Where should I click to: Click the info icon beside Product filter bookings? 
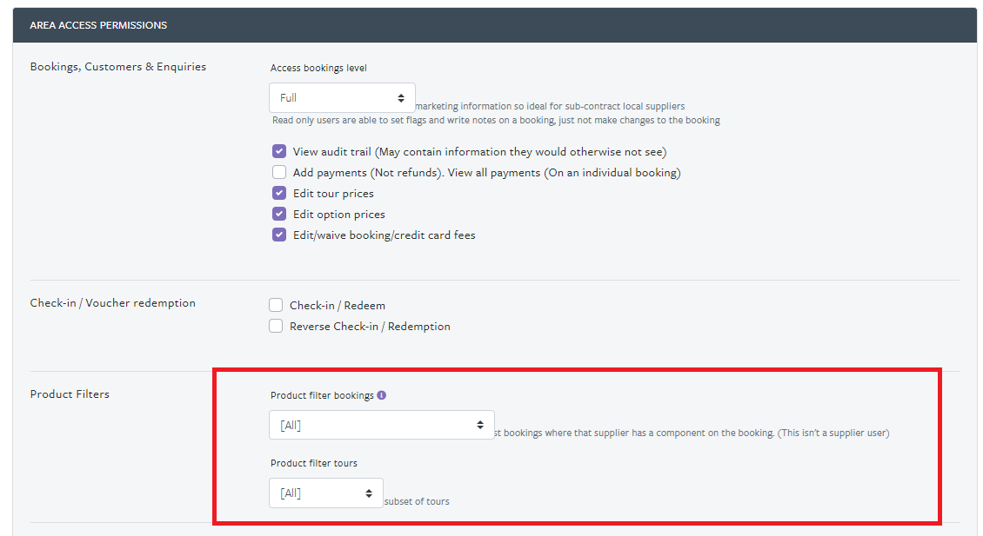tap(382, 395)
